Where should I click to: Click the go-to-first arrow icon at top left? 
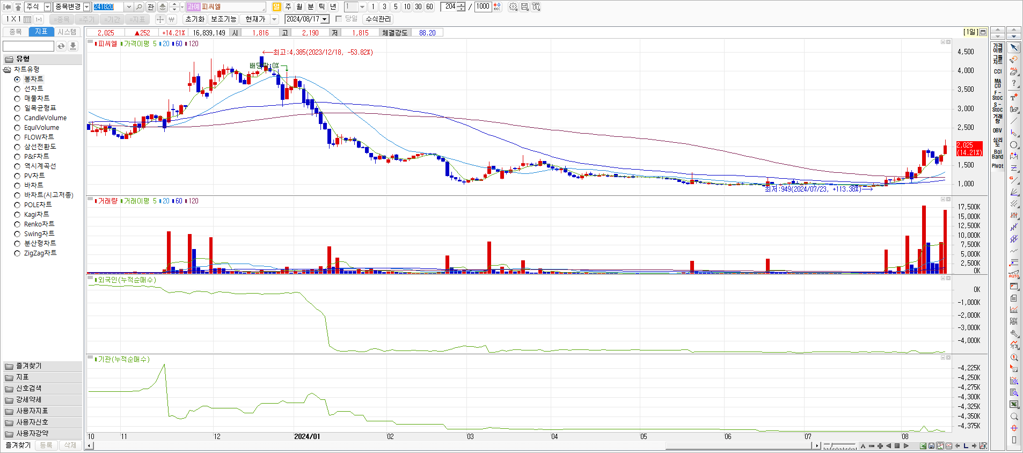tap(7, 7)
